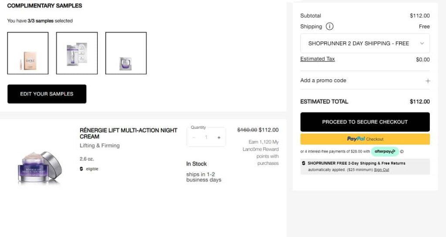
Task: Click the Sign Out link for ShopRunner
Action: click(381, 170)
